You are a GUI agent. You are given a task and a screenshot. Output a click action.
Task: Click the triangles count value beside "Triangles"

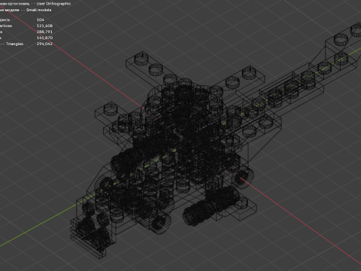(x=44, y=44)
